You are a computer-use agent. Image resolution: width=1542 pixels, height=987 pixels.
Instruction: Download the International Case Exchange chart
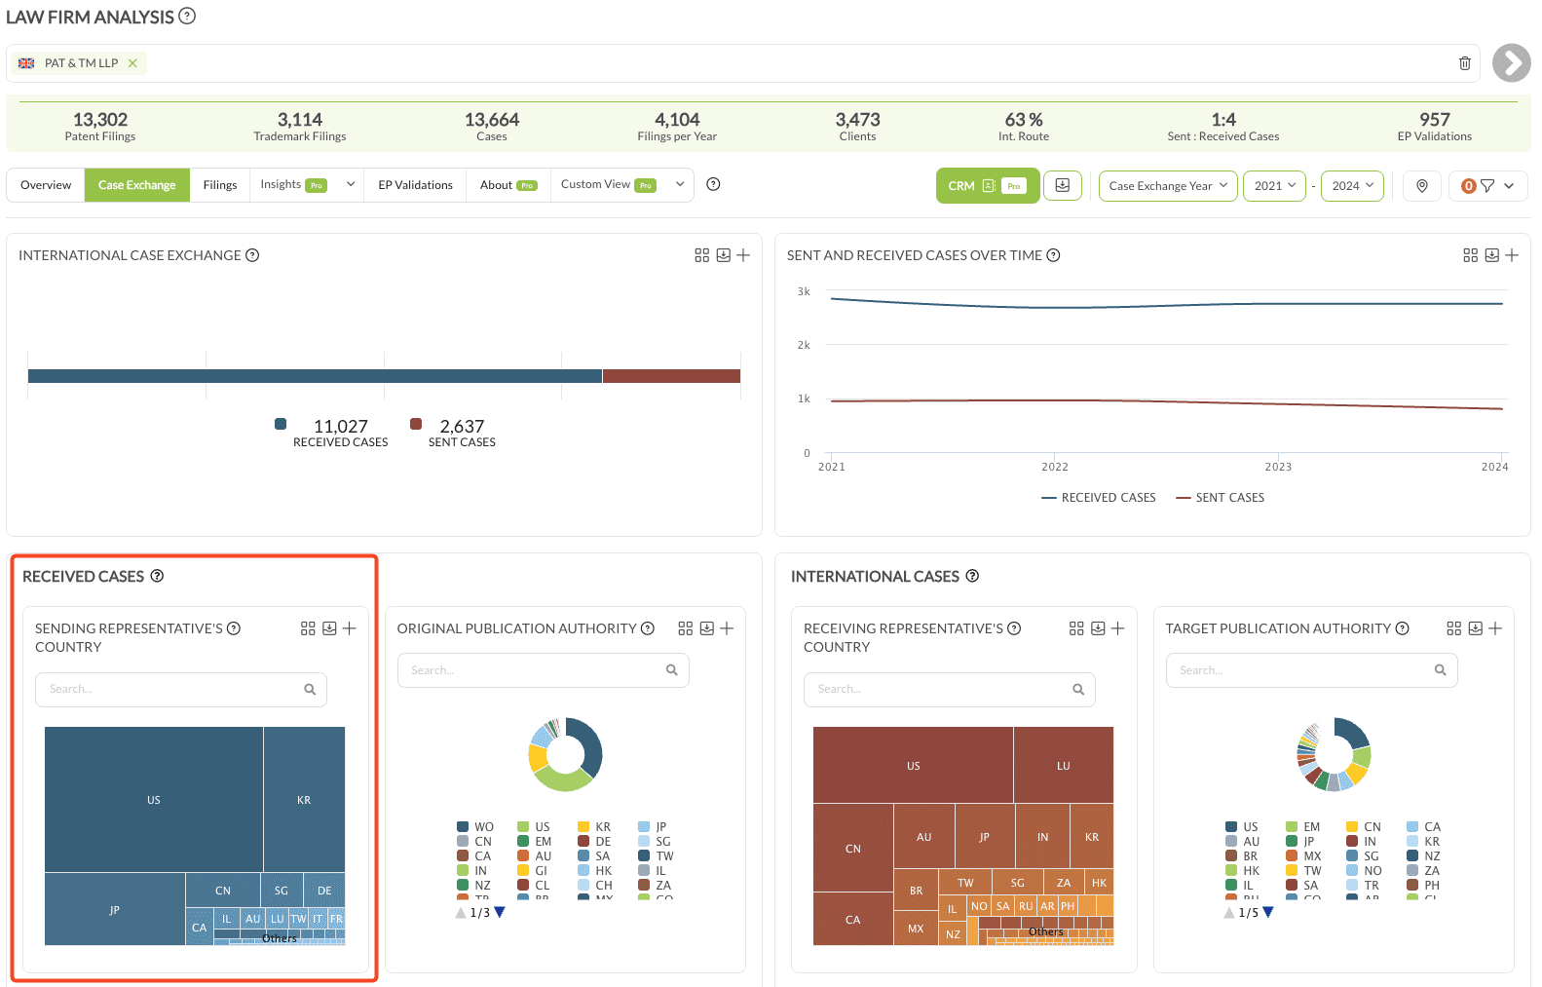click(723, 255)
